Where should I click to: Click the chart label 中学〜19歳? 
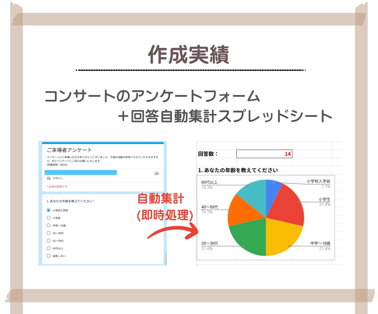coord(320,244)
